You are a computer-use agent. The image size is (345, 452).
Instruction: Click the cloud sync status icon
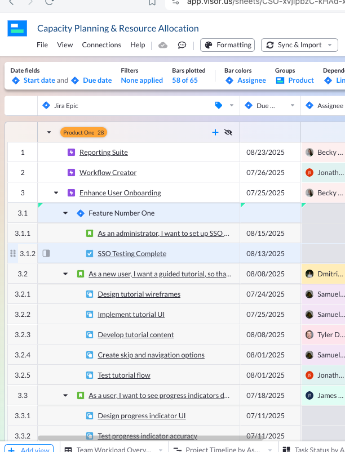click(163, 45)
